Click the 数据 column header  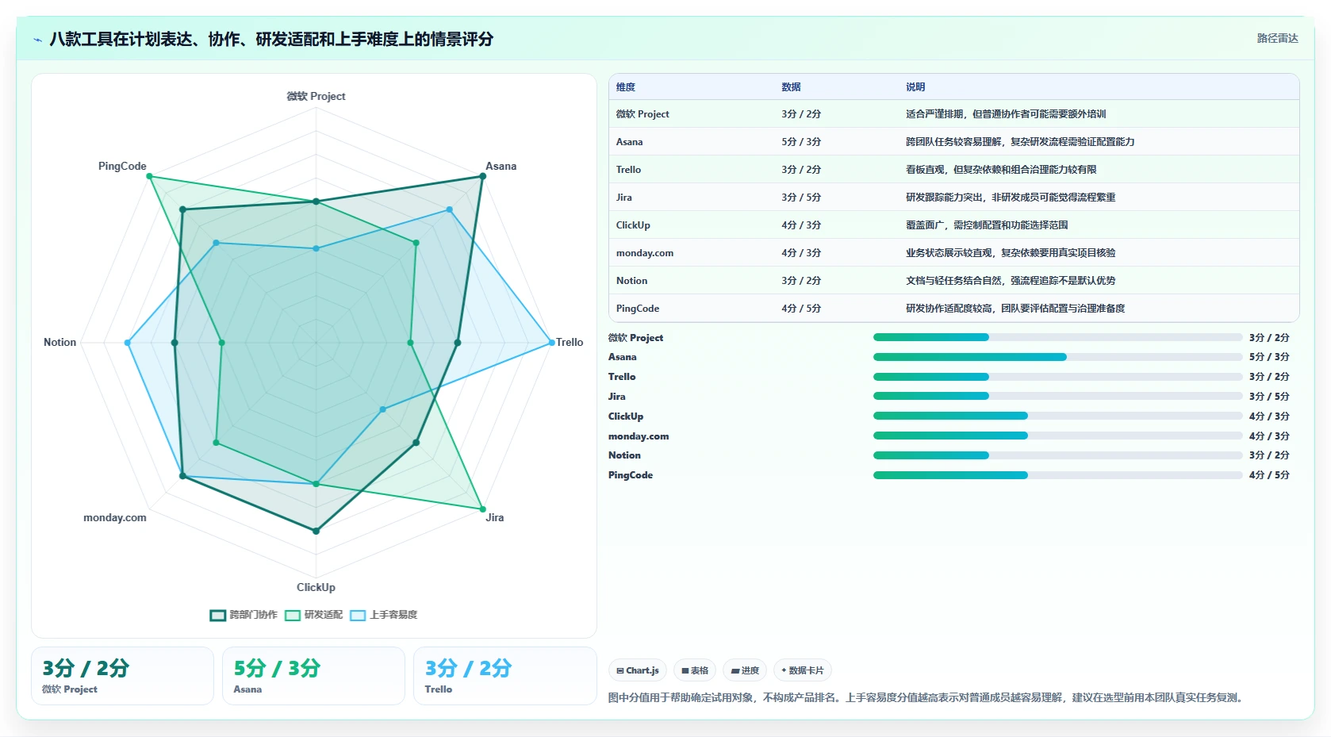click(x=791, y=87)
